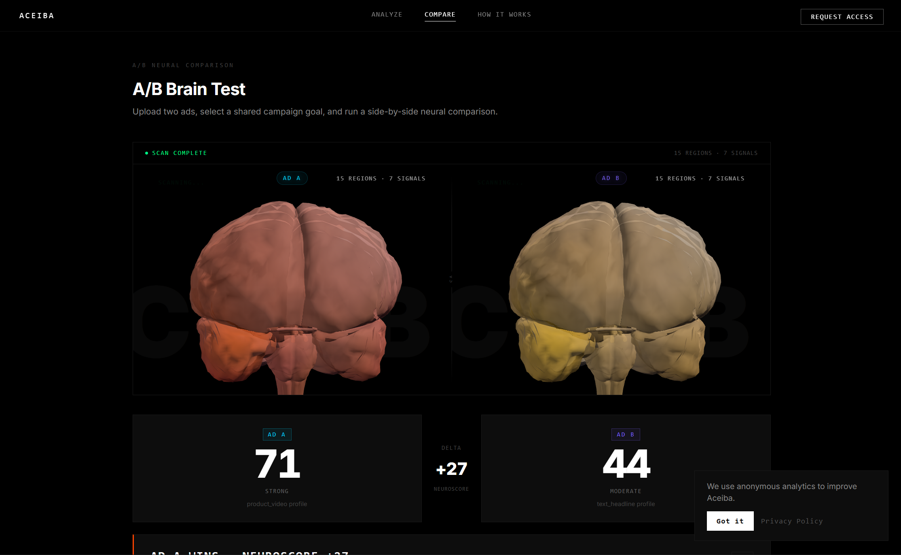The width and height of the screenshot is (901, 555).
Task: Select the Ad B score card 44
Action: click(x=626, y=464)
